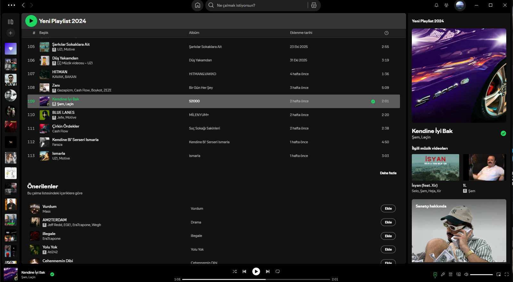Open now-playing cover thumbnail in bottom bar

tap(11, 274)
